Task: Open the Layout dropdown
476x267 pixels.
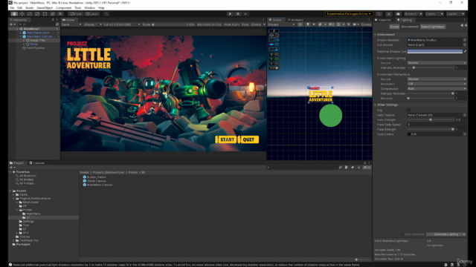Action: point(455,14)
